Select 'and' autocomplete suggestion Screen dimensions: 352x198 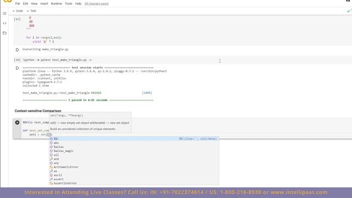[x=134, y=159]
